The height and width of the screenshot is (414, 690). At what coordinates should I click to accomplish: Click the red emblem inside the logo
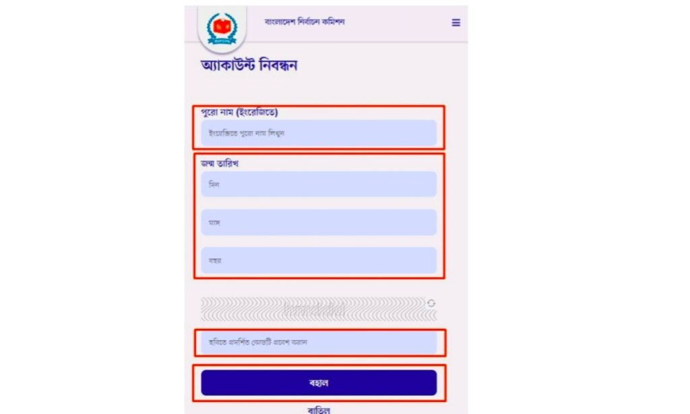222,27
